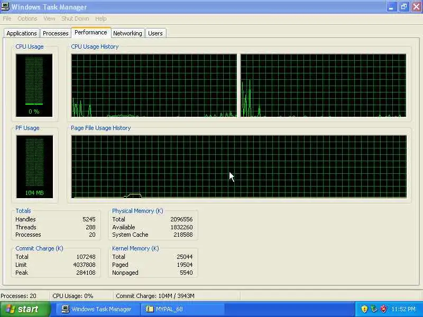The image size is (423, 317).
Task: Click the PF Usage 104 MB gauge
Action: point(34,166)
